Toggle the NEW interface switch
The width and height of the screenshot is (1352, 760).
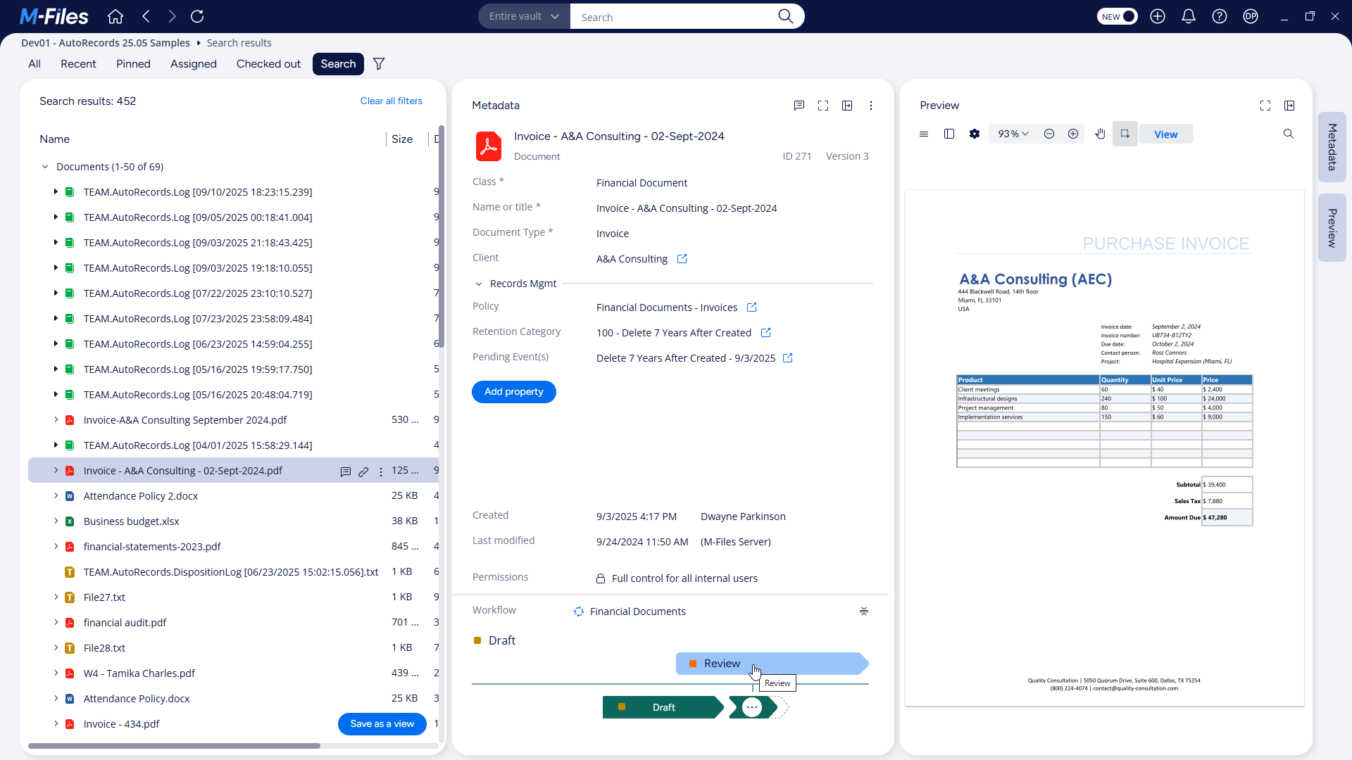1118,16
